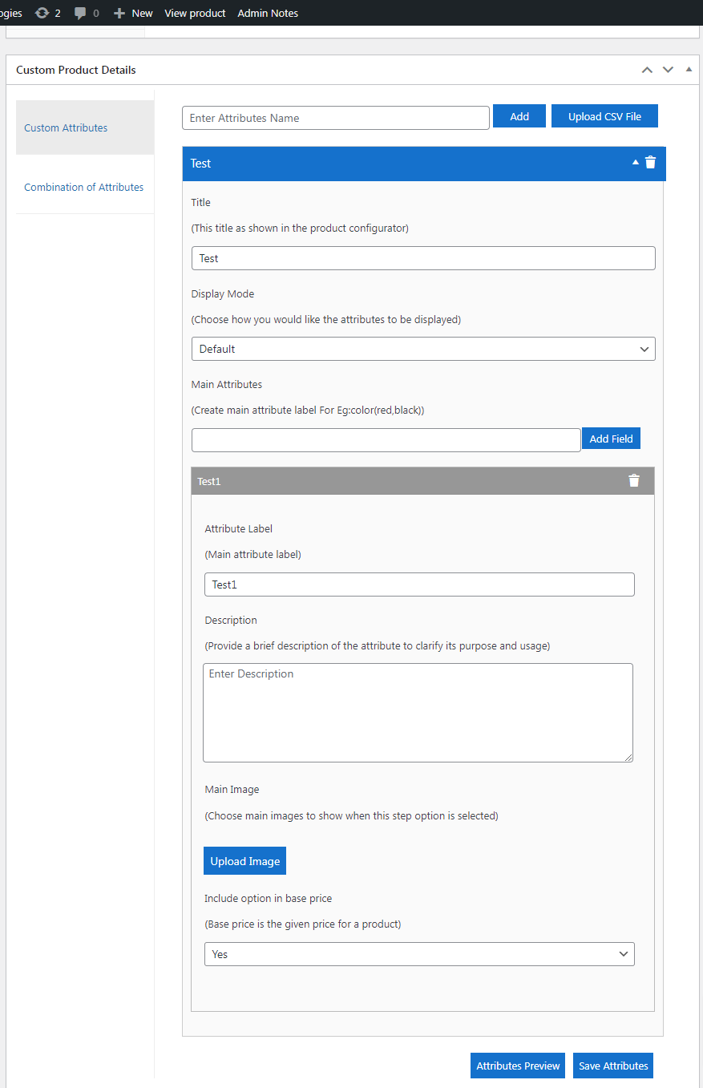Click the plus New icon in the admin bar
Screen dimensions: 703x1088
[119, 13]
